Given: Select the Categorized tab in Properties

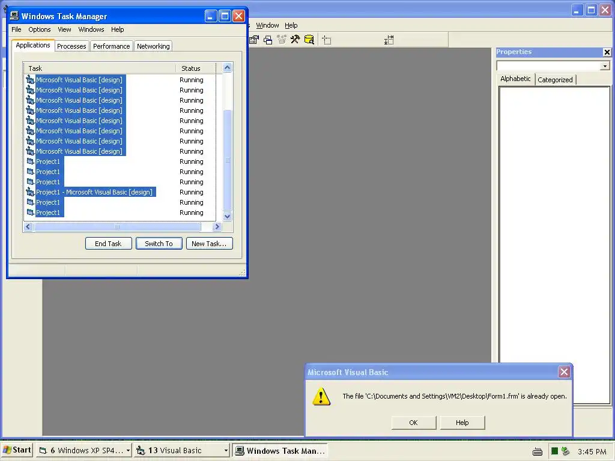Looking at the screenshot, I should (555, 80).
